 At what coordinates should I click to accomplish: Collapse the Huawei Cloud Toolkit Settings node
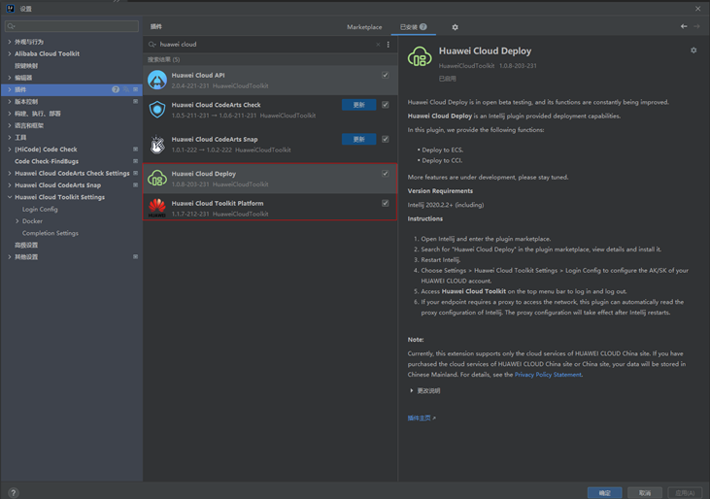[x=10, y=197]
